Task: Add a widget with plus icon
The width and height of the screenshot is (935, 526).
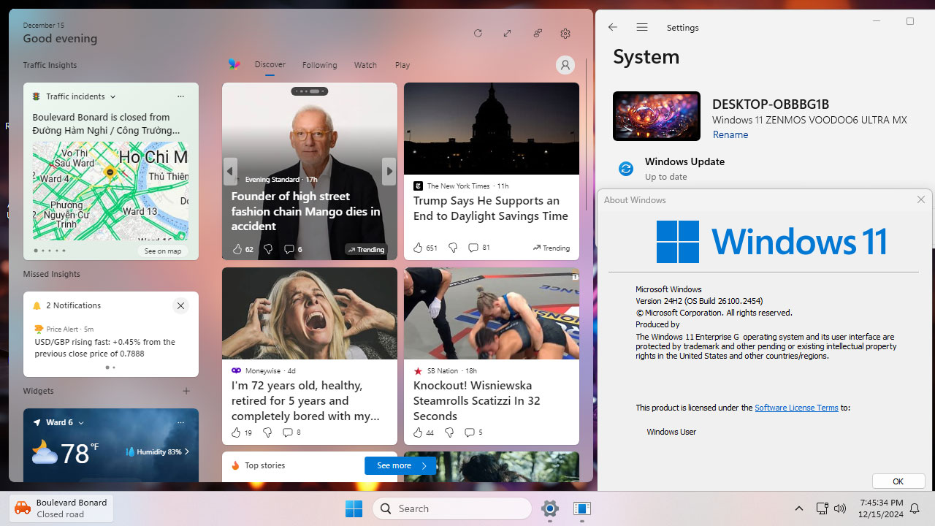Action: pos(186,391)
